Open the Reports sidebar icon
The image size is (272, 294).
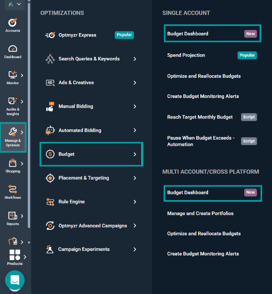coord(13,217)
